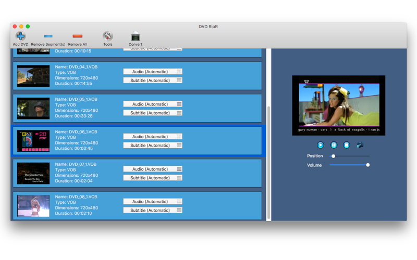Click the Add DVD plus icon

pyautogui.click(x=20, y=36)
